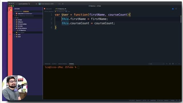
Task: Open the Debug Console panel tab
Action: [63, 64]
